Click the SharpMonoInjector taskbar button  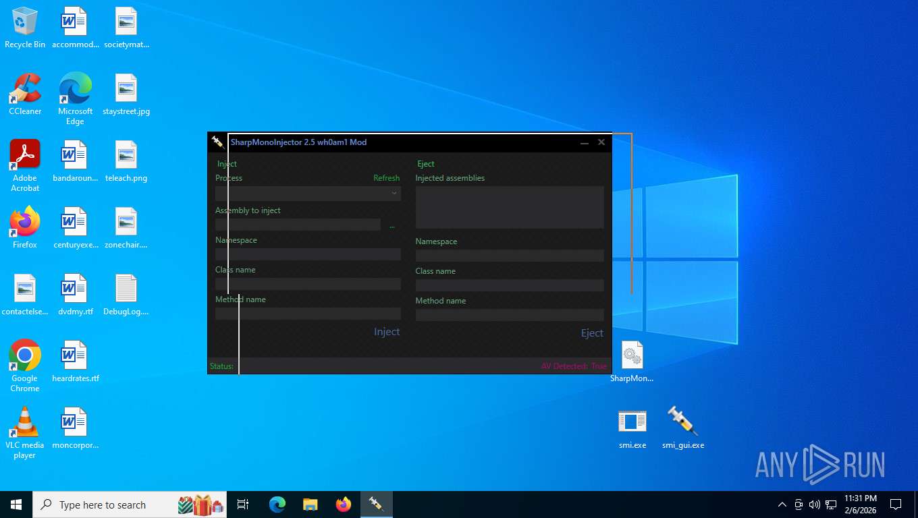(x=376, y=505)
